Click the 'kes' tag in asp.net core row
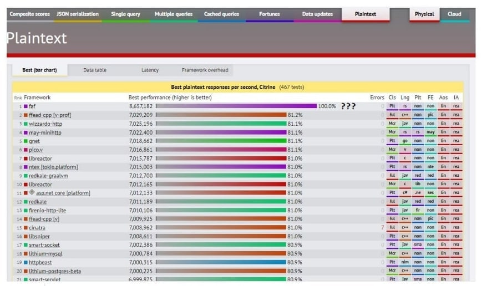482x286 pixels. (x=430, y=193)
